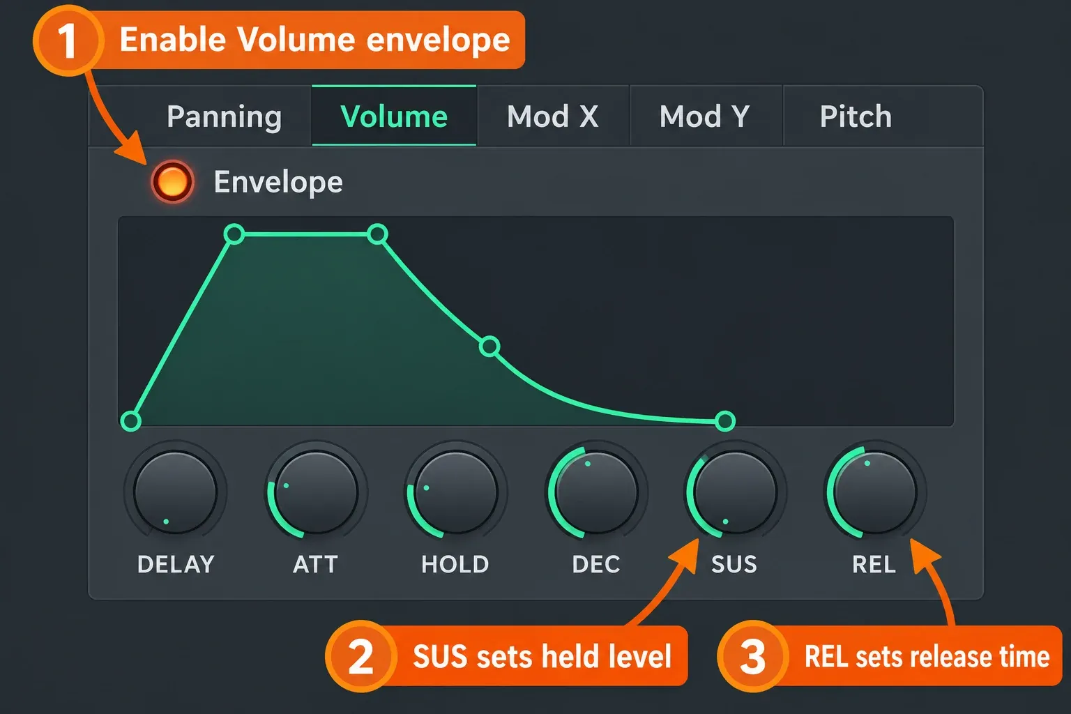Image resolution: width=1071 pixels, height=714 pixels.
Task: Switch to the Pitch tab
Action: click(856, 116)
